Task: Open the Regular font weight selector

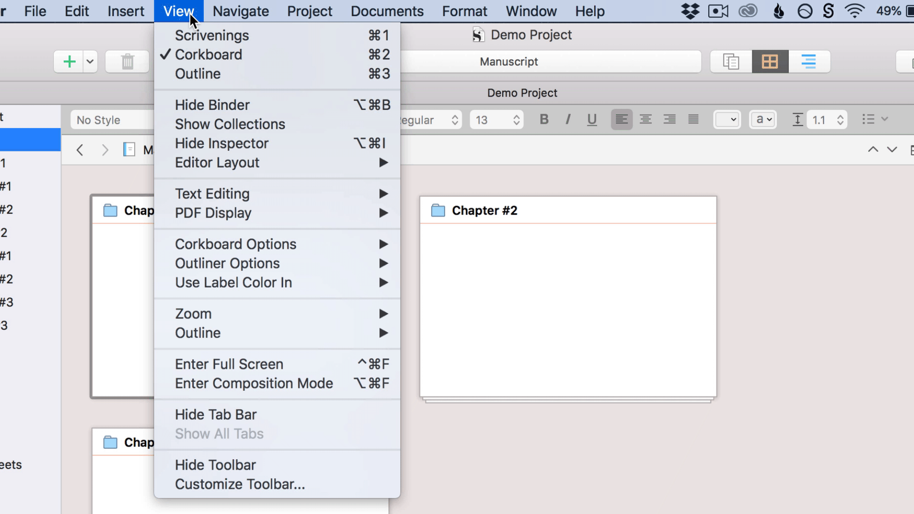Action: [x=430, y=120]
